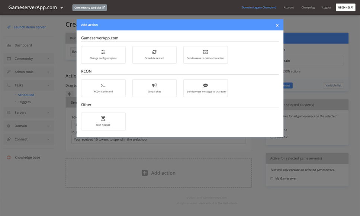Choose the Global chat action
The image size is (360, 216).
154,88
